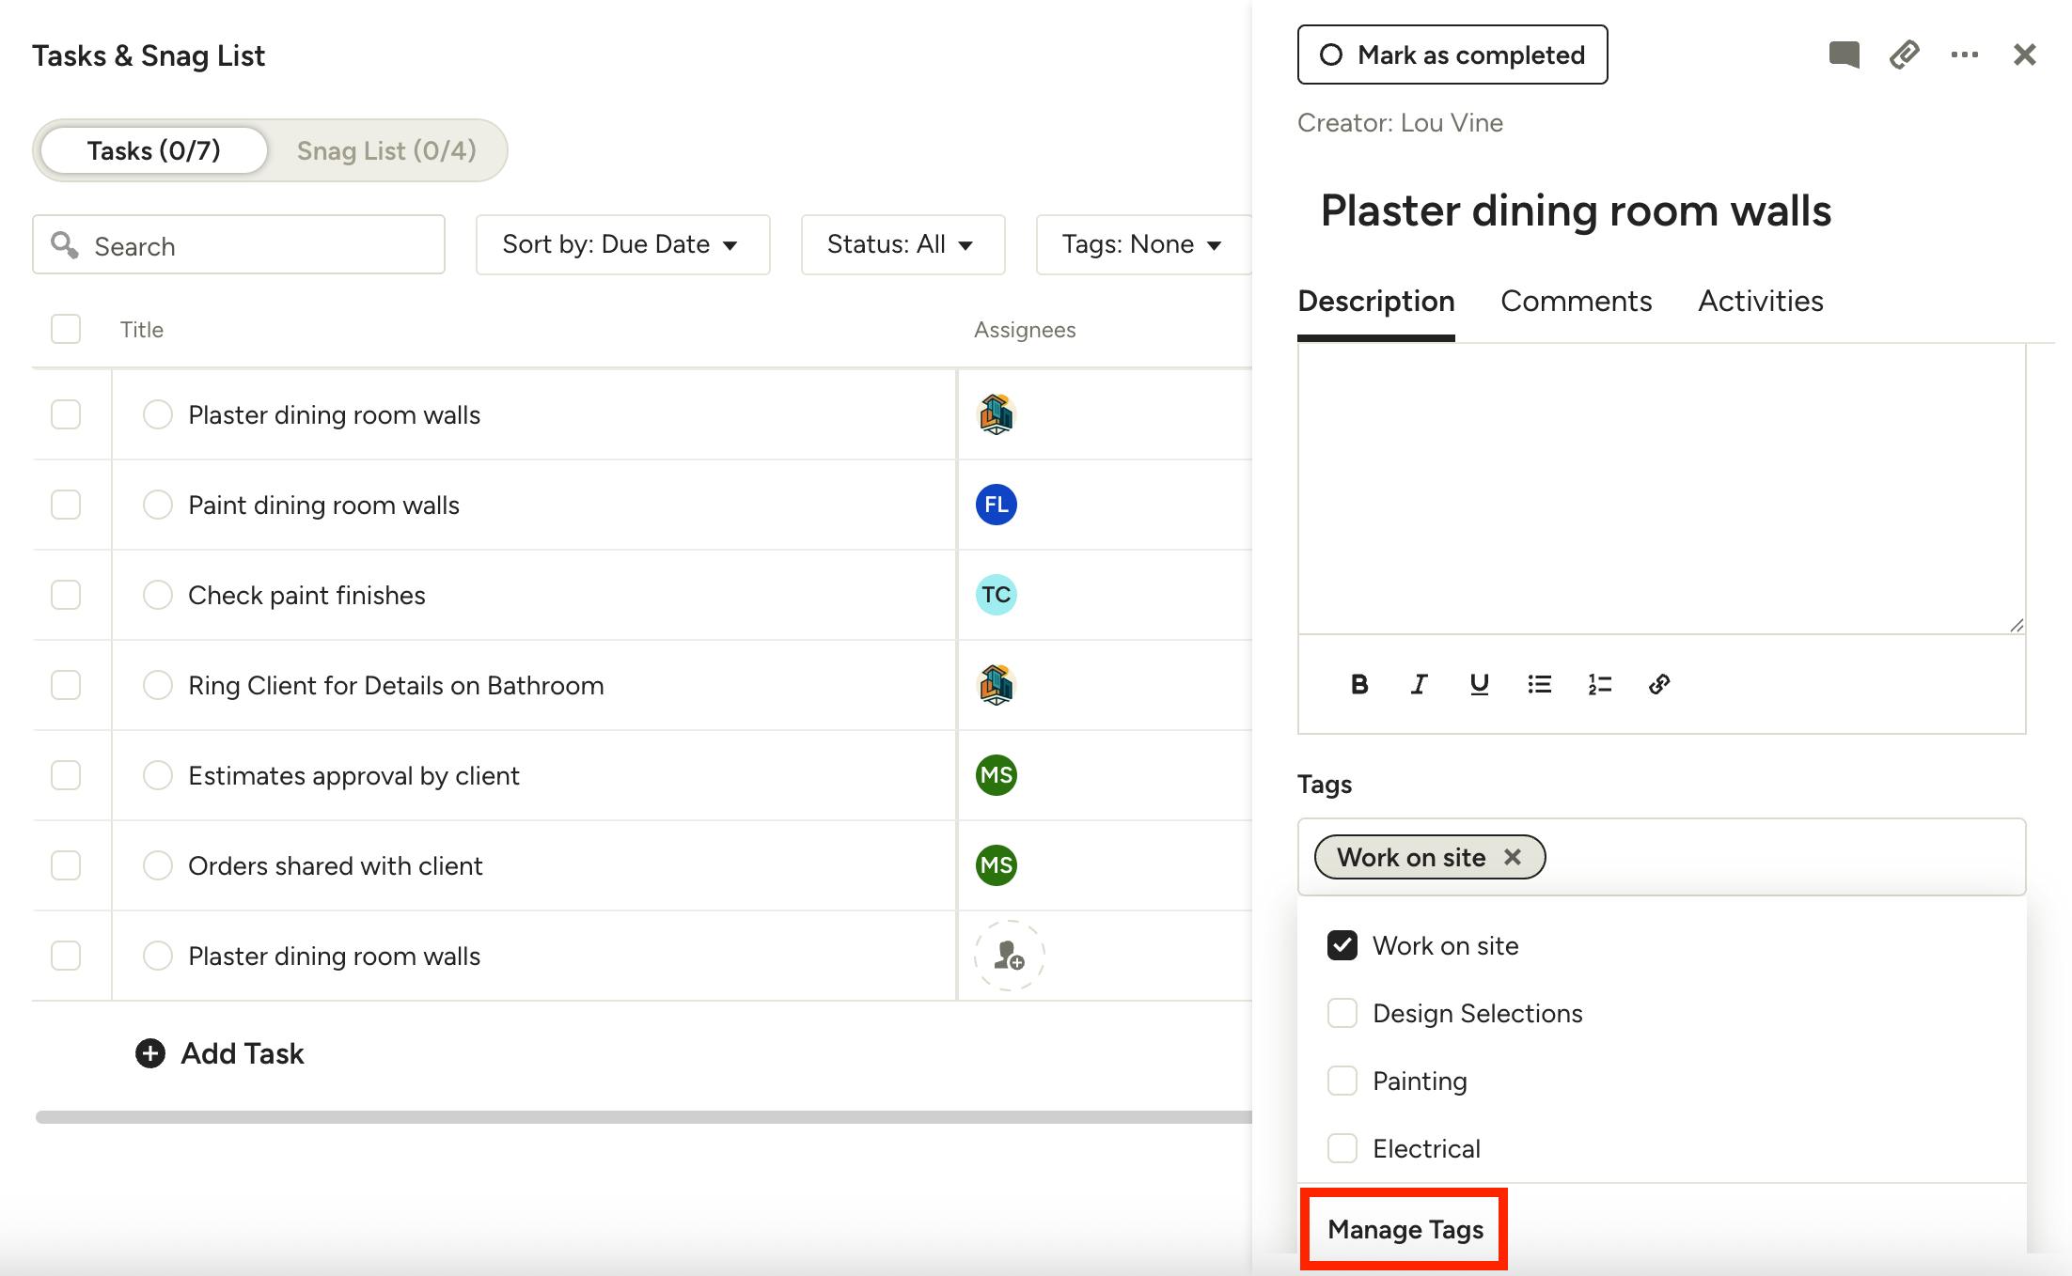Insert a hyperlink in description

(1659, 684)
